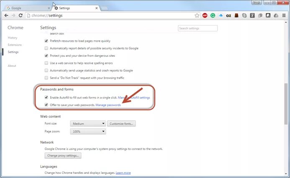
Task: Open the Skype extension icon
Action: pos(244,15)
